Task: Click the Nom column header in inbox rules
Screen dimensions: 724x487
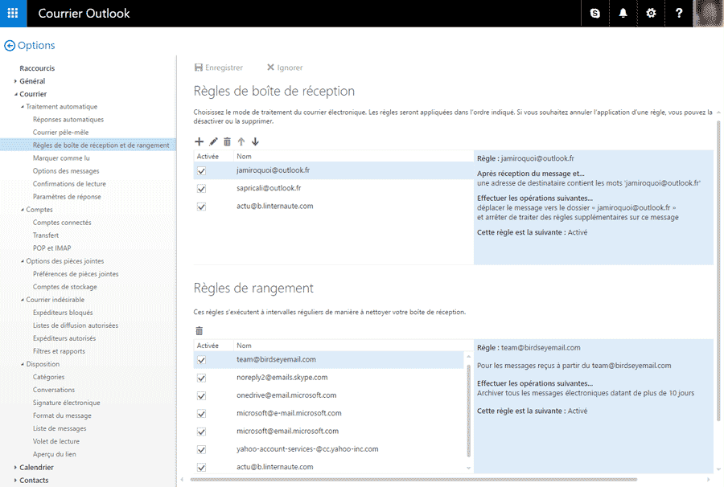Action: [x=244, y=157]
